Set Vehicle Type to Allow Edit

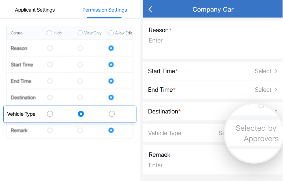(x=112, y=114)
